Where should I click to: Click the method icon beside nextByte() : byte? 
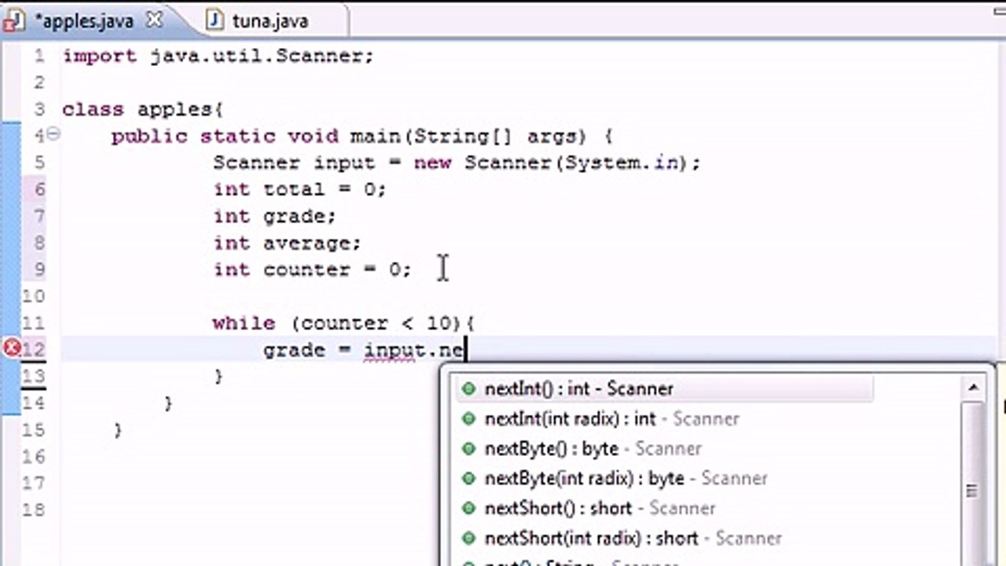pyautogui.click(x=469, y=448)
